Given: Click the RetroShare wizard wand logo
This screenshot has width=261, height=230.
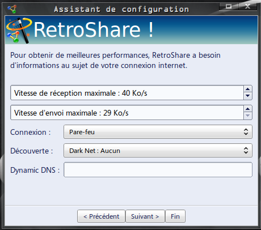Looking at the screenshot, I should pos(19,30).
